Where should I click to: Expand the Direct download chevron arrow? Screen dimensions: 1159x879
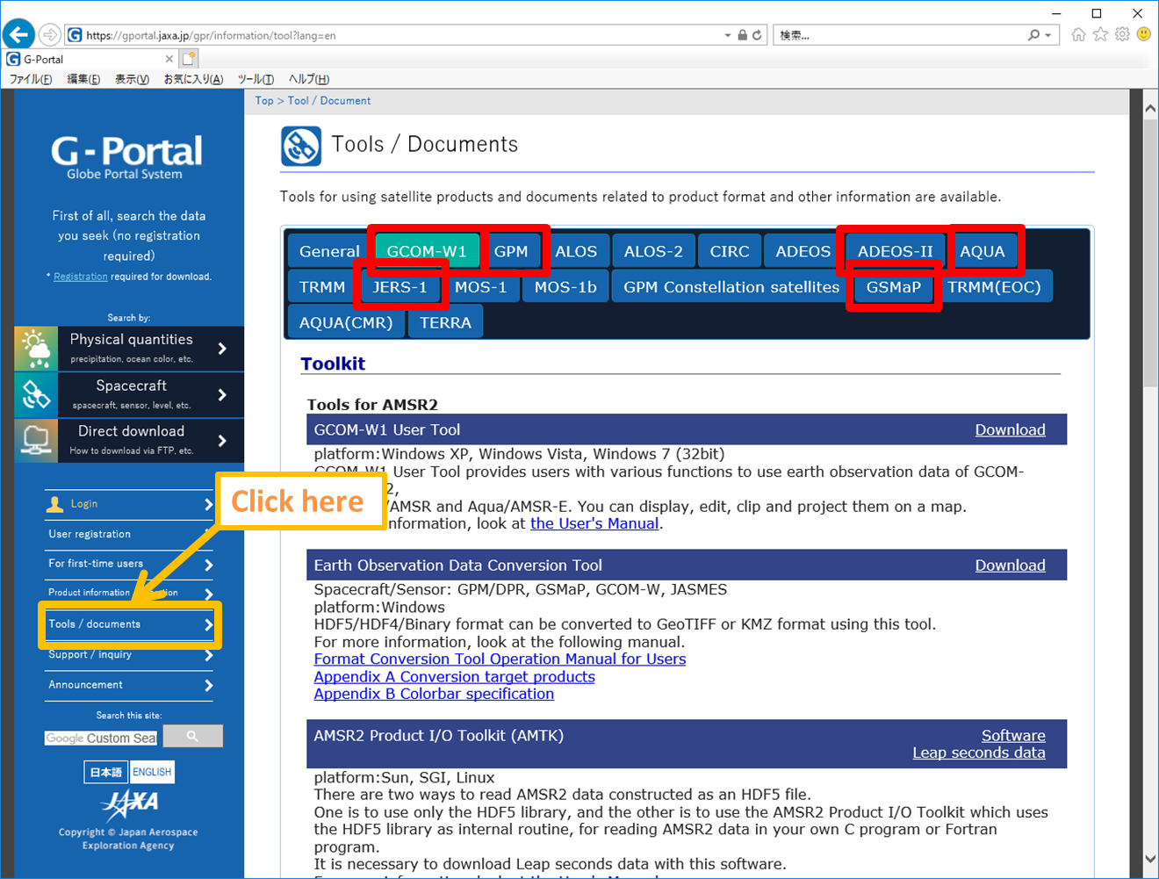(222, 441)
